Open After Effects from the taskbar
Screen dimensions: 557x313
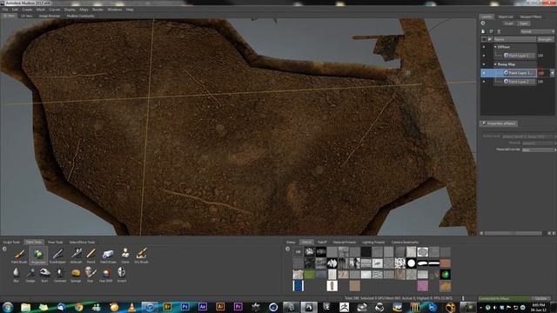203,307
